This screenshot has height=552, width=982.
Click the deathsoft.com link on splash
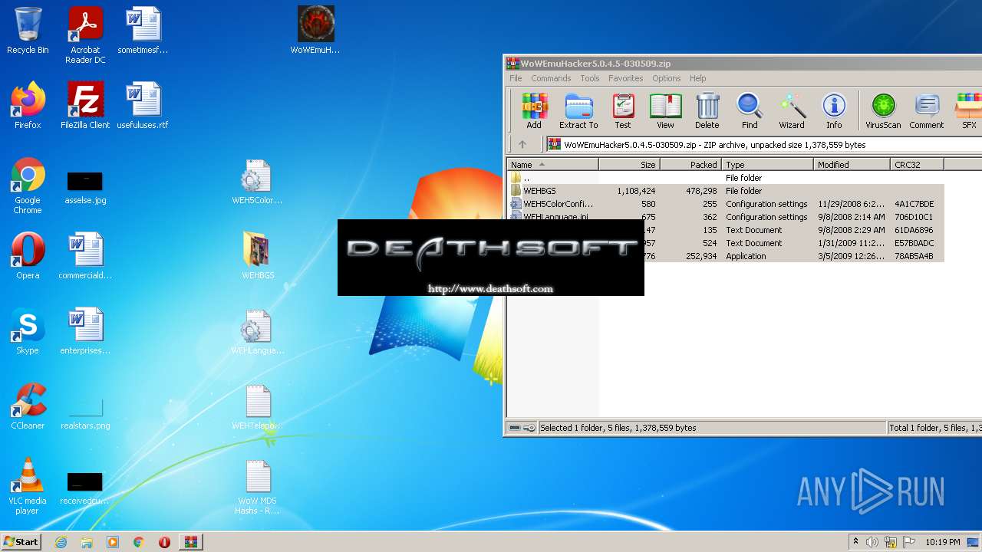point(490,289)
